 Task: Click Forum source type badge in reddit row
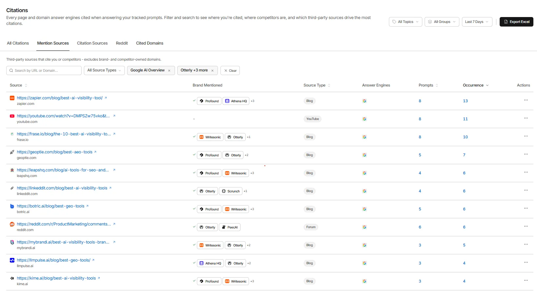(x=311, y=227)
